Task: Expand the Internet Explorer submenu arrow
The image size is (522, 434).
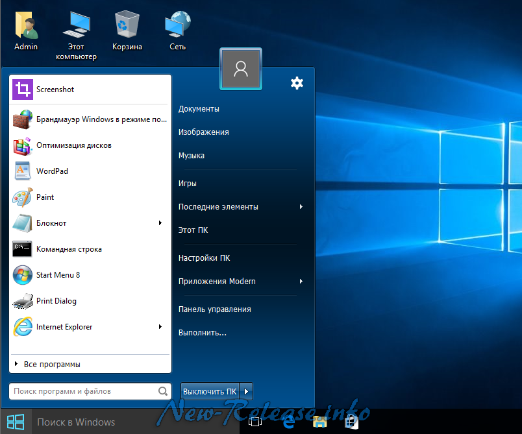Action: click(160, 326)
